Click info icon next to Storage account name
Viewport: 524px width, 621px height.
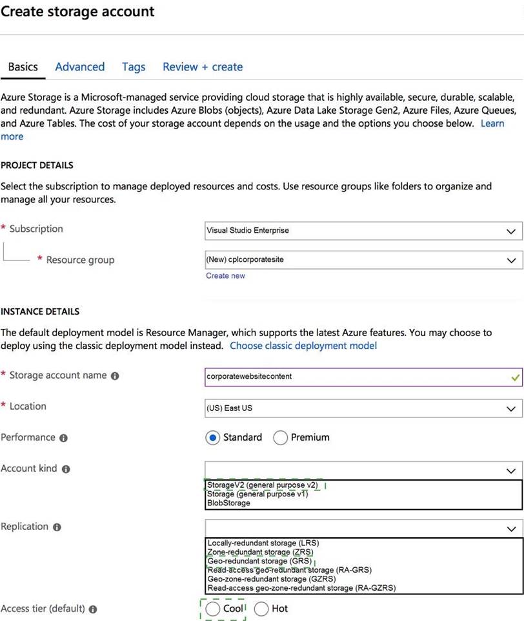tap(115, 376)
